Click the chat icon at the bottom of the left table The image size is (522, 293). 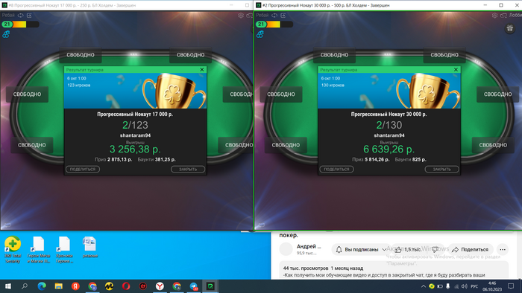[x=7, y=225]
